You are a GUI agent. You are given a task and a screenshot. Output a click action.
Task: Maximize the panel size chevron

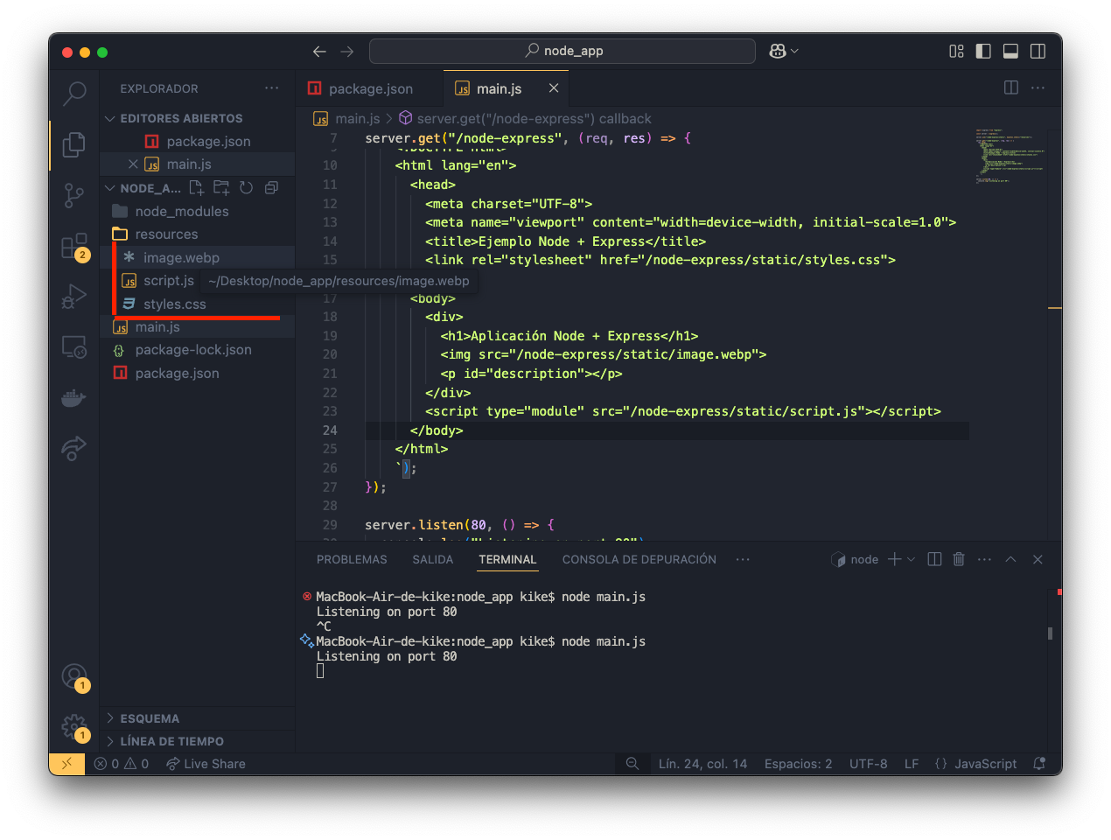click(x=1010, y=559)
